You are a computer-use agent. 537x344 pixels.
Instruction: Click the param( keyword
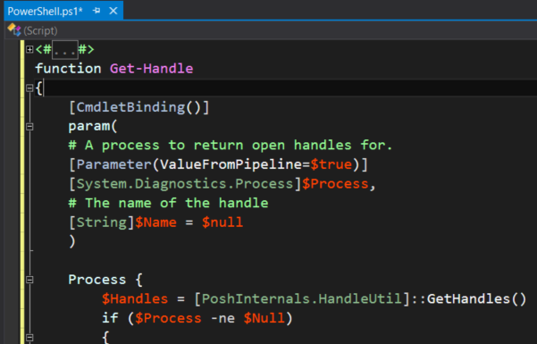pyautogui.click(x=93, y=126)
